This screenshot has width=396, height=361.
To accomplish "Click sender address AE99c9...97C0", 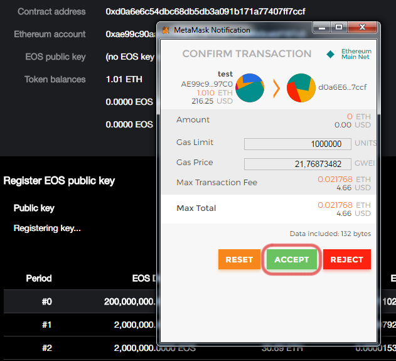I will pyautogui.click(x=206, y=84).
